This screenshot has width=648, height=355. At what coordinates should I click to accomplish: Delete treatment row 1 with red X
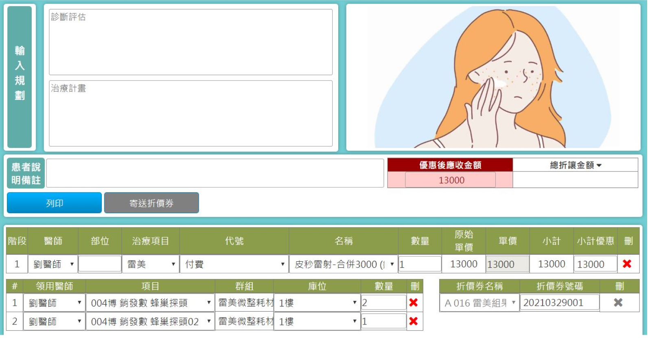pyautogui.click(x=627, y=264)
